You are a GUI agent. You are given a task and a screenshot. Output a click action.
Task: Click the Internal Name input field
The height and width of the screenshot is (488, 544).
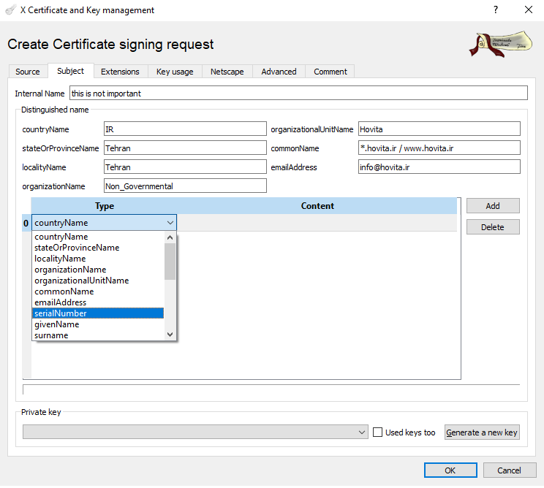pyautogui.click(x=298, y=94)
